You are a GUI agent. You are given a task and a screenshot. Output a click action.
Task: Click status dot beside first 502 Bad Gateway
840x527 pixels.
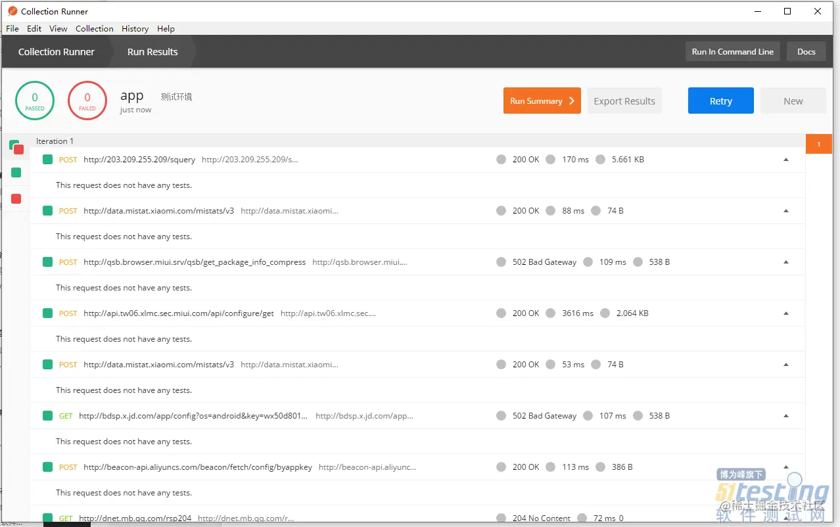point(502,262)
